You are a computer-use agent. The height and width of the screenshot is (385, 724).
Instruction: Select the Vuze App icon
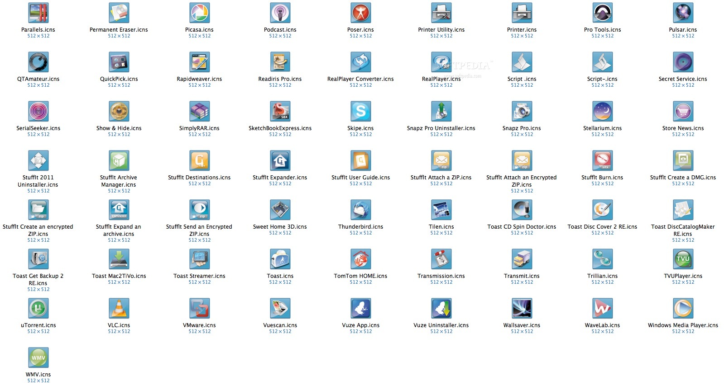(x=361, y=309)
